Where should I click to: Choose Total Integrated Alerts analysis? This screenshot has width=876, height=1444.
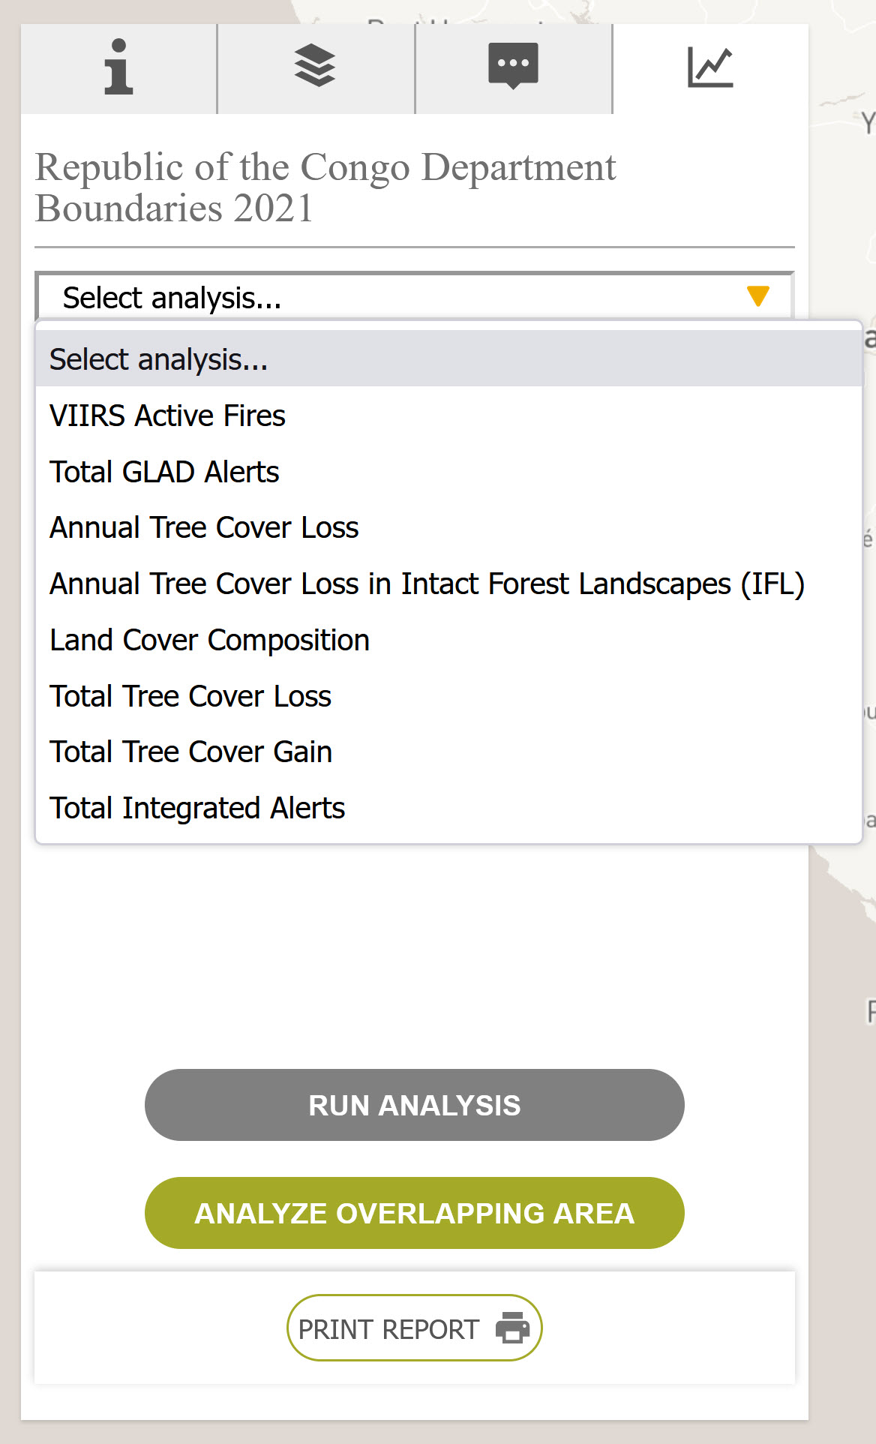197,809
